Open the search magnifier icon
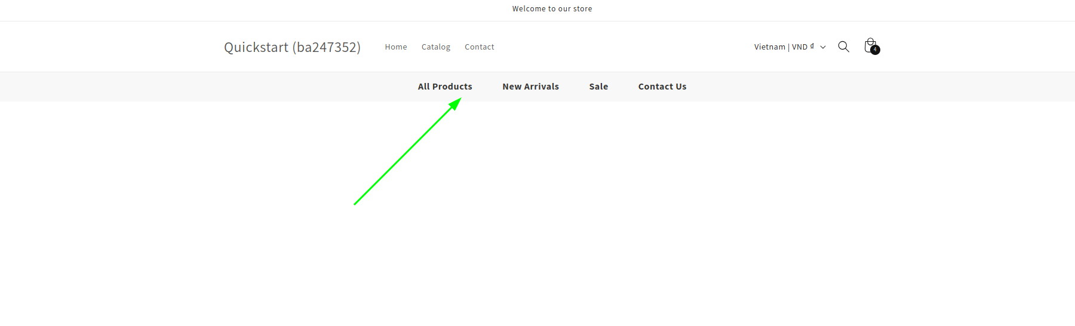 [x=843, y=47]
